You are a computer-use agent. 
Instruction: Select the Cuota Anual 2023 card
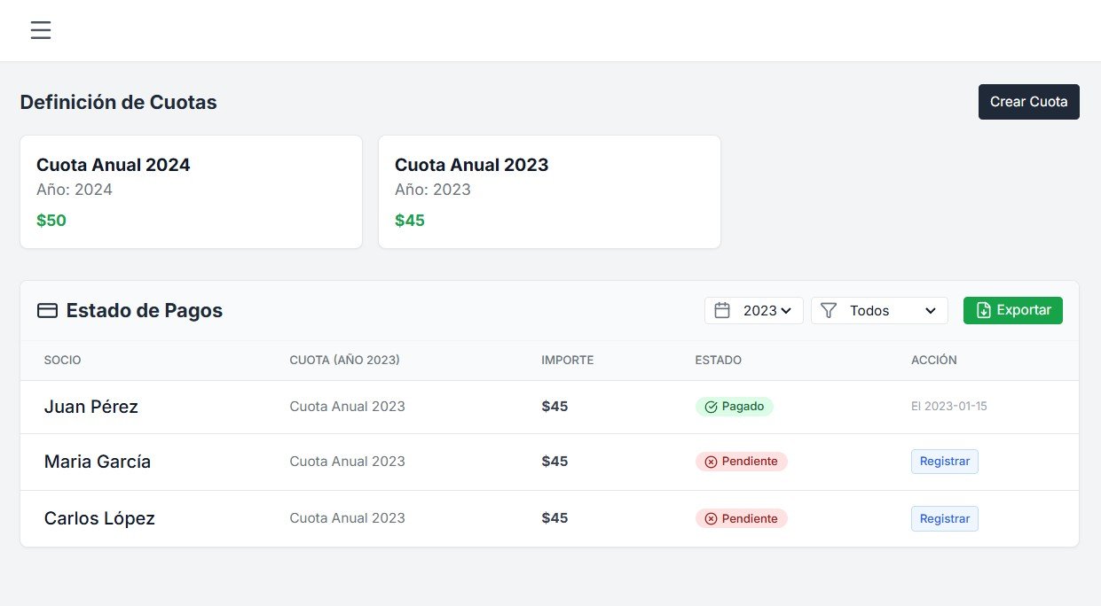[549, 191]
